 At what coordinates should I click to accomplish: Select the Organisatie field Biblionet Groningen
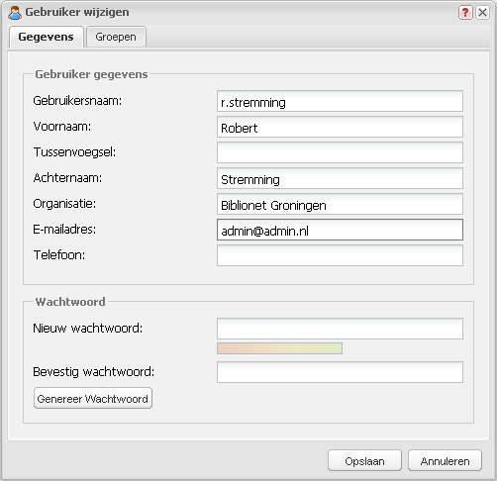(340, 204)
